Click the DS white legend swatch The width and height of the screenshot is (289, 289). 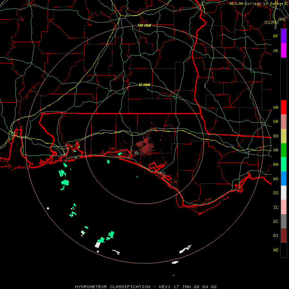coord(284,193)
